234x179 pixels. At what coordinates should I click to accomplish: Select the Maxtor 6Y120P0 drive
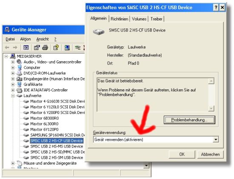(44, 130)
